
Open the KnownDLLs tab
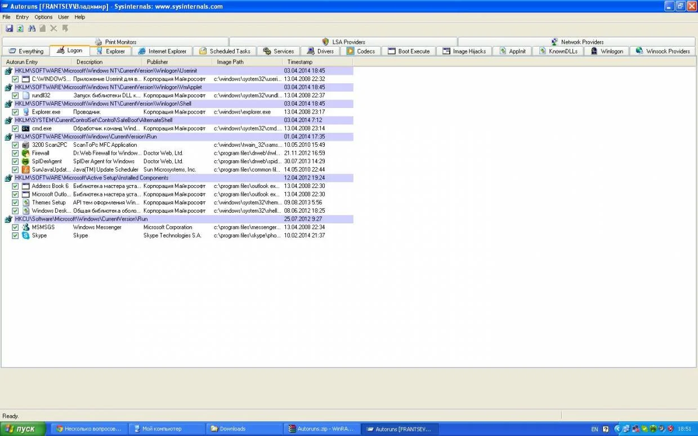[558, 51]
